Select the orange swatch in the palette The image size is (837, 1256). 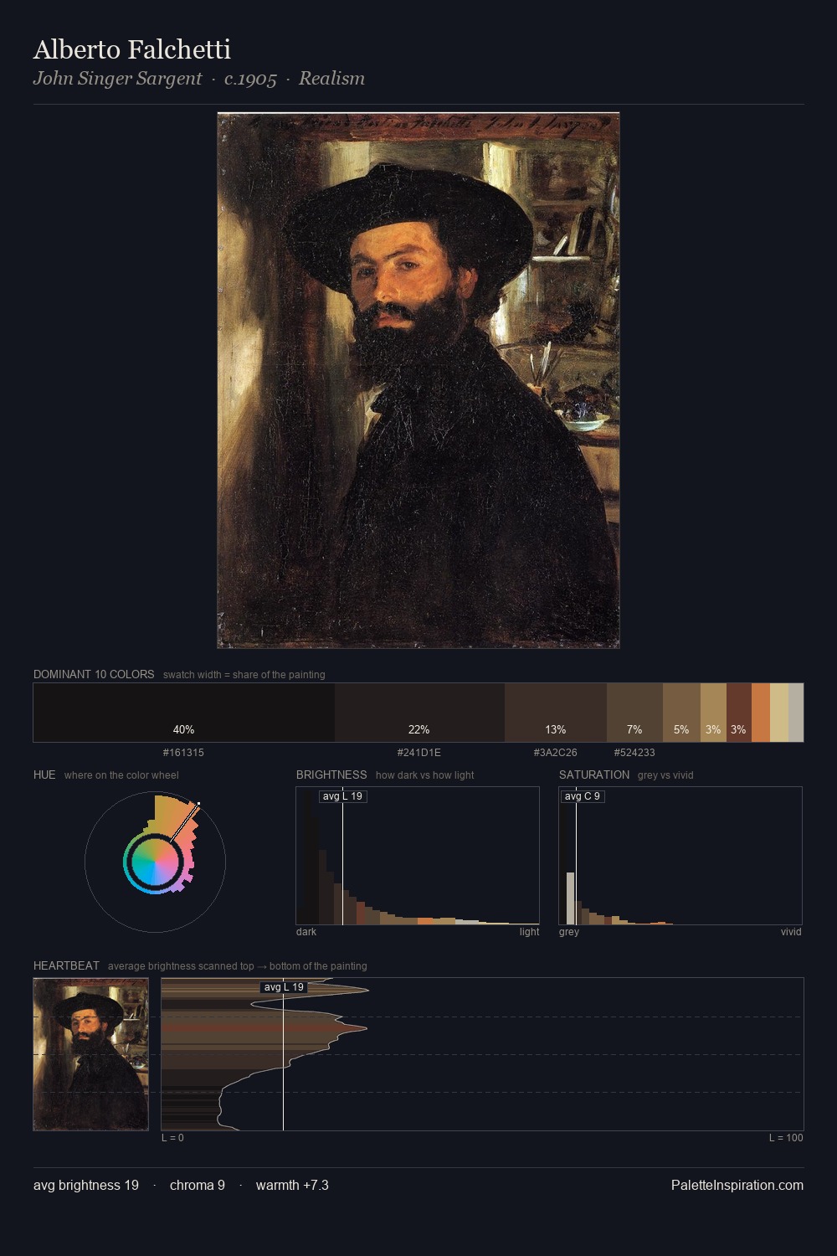(761, 713)
